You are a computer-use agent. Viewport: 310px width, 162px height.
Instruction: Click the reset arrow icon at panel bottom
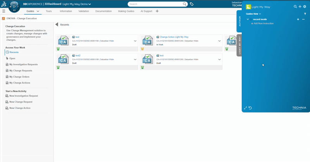point(250,108)
